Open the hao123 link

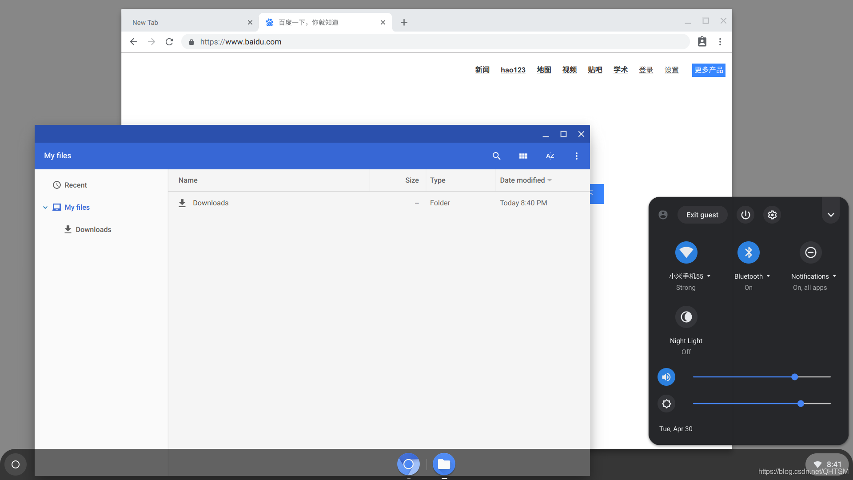click(513, 70)
